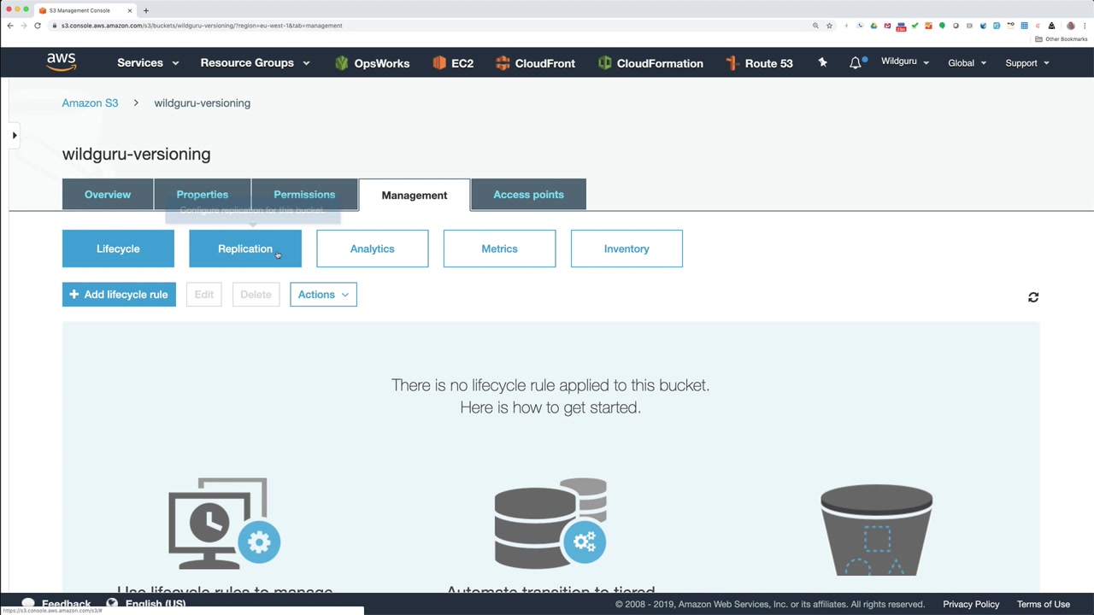Click the pin shortcuts icon

point(822,62)
